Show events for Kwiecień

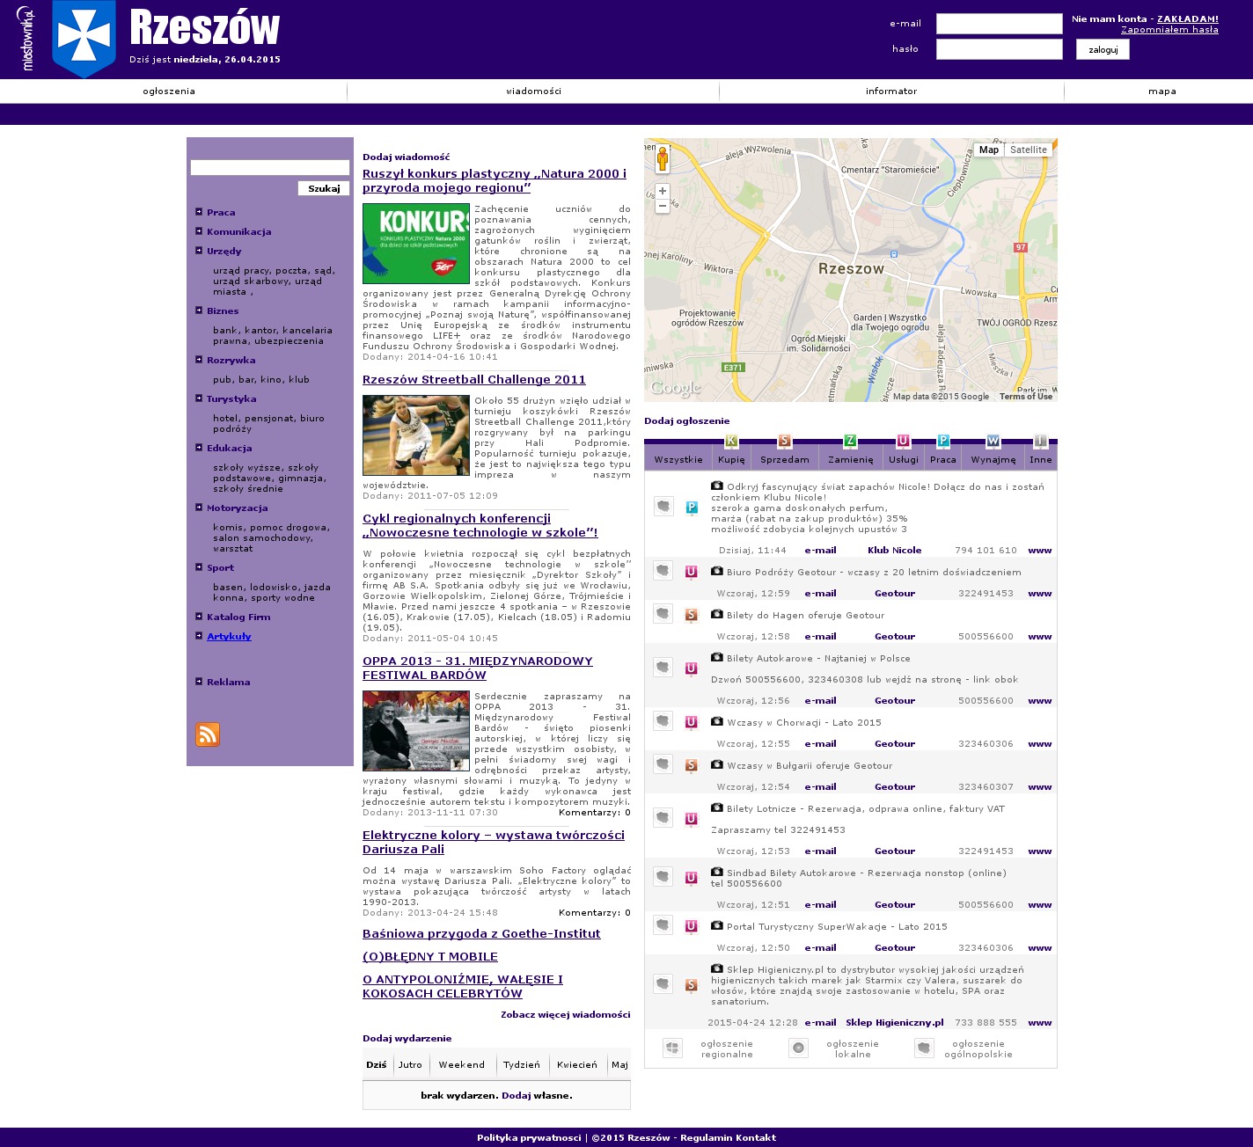577,1064
